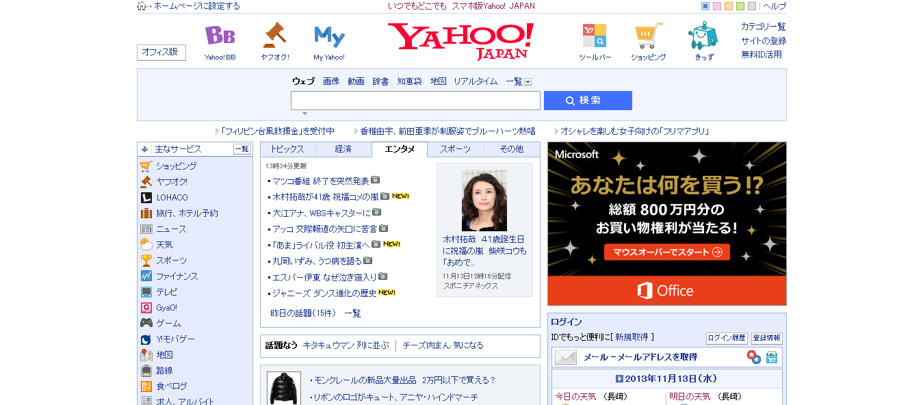Open the small arrow below search box
Screen dimensions: 923x405
[x=304, y=114]
